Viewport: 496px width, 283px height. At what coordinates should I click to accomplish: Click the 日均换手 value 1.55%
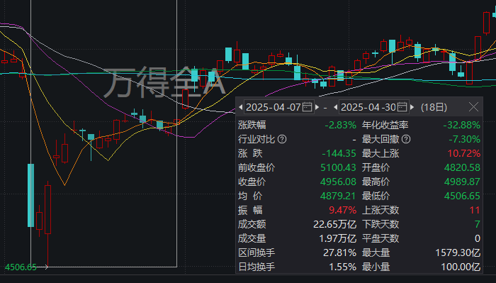tap(342, 267)
